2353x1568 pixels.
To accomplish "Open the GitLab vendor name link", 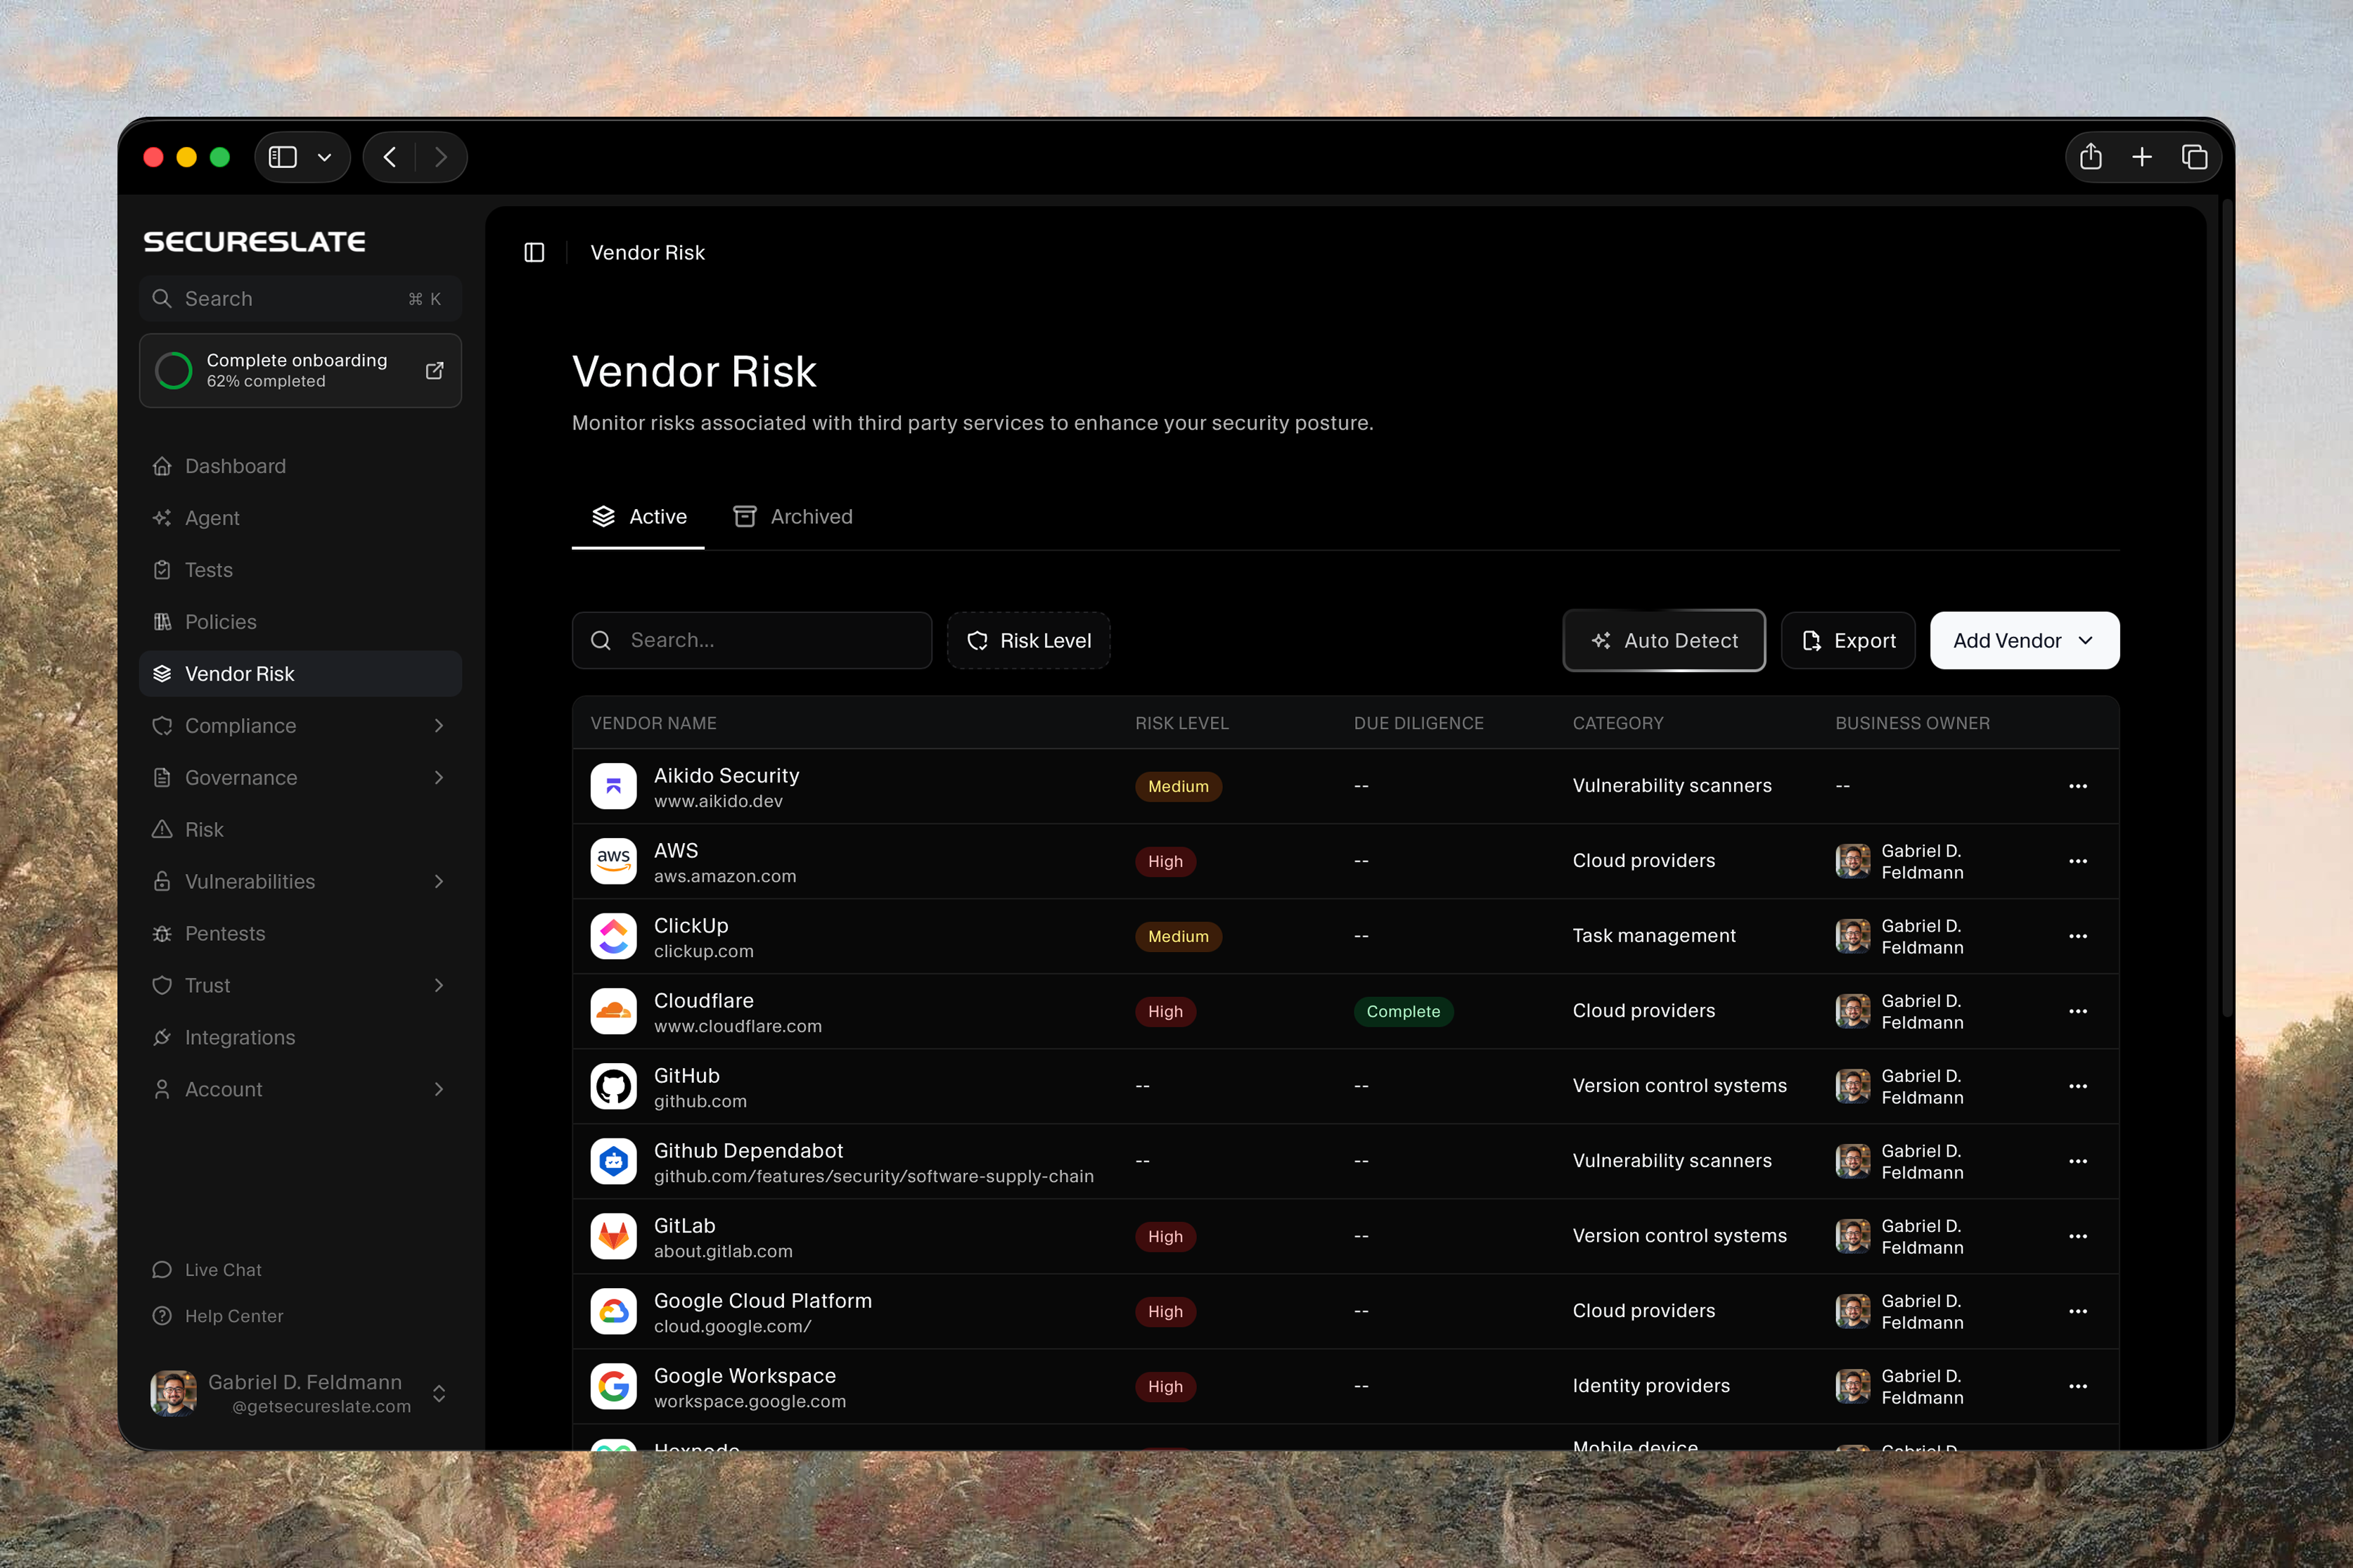I will (684, 1226).
